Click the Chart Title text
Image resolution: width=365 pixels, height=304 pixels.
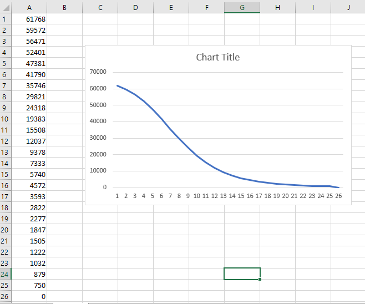(x=218, y=57)
